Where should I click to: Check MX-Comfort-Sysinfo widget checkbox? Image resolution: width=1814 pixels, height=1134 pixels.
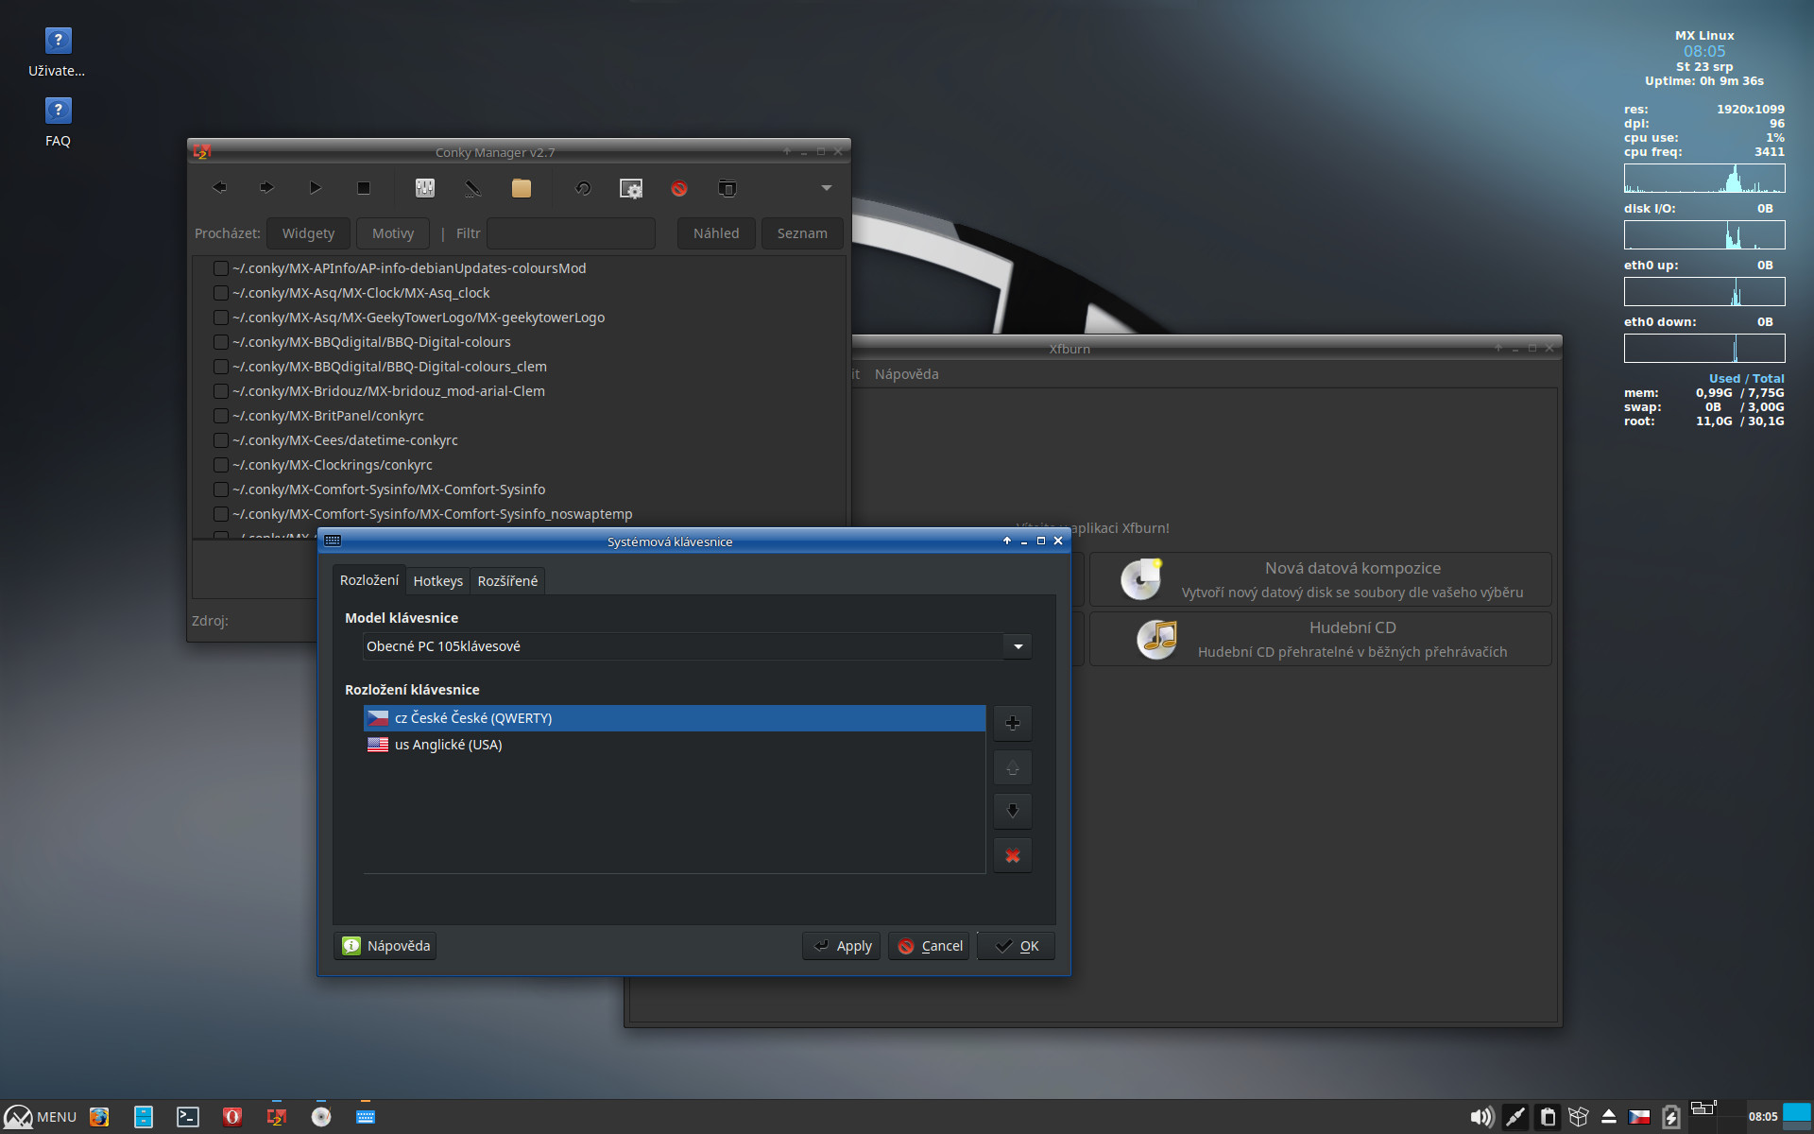[220, 490]
